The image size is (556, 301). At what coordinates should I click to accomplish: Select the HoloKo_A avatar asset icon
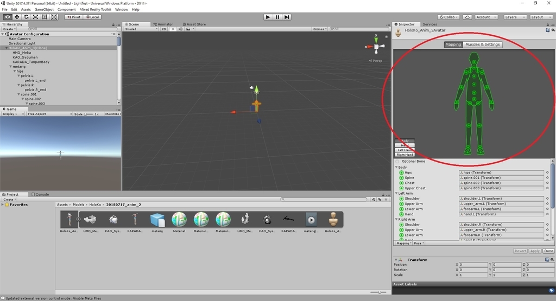[333, 219]
